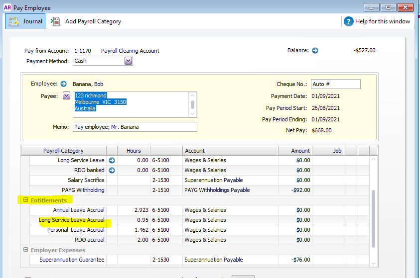Click the Payee address box scrollbar
This screenshot has height=278, width=420.
pyautogui.click(x=192, y=104)
